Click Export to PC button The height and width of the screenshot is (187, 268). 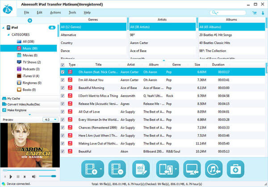[192, 169]
